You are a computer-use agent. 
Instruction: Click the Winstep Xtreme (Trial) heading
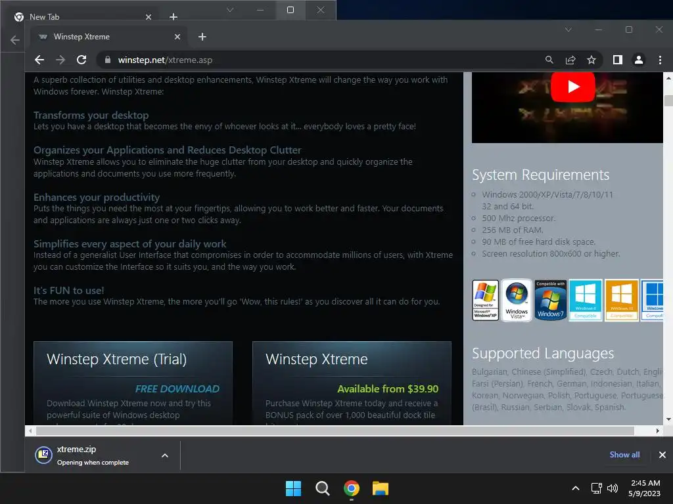117,359
